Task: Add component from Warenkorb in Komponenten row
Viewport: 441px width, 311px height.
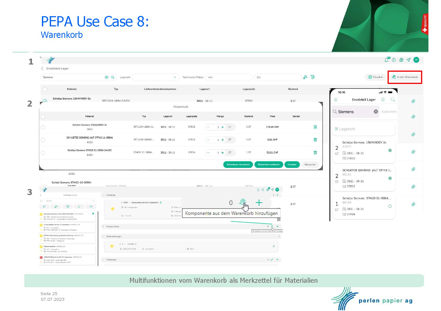Action: (272, 226)
